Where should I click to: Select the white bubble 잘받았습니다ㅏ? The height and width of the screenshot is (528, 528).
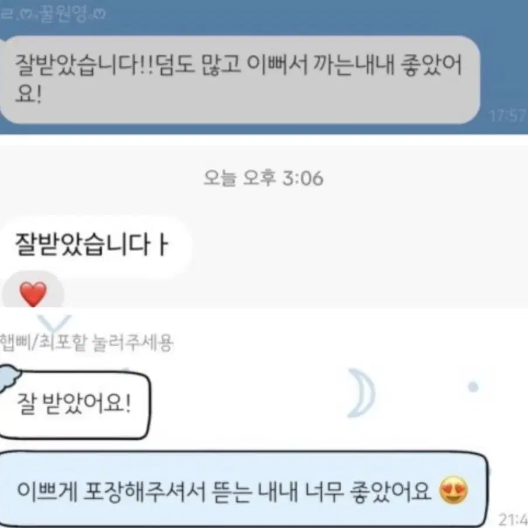pos(96,245)
